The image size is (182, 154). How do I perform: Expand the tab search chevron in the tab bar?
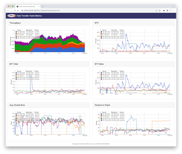pyautogui.click(x=173, y=7)
